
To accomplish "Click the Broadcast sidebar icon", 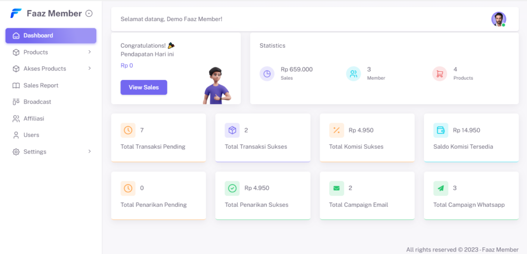I will 16,102.
